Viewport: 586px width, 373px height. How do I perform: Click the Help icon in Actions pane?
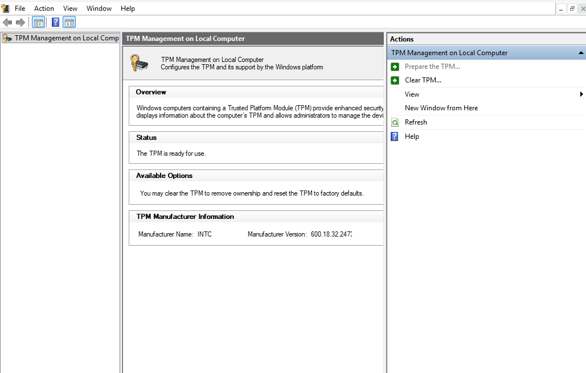(x=395, y=136)
